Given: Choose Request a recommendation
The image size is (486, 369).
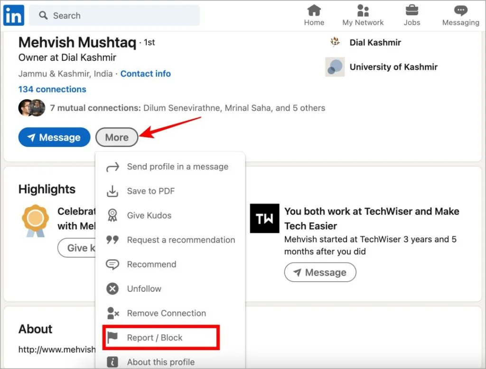Looking at the screenshot, I should 181,240.
